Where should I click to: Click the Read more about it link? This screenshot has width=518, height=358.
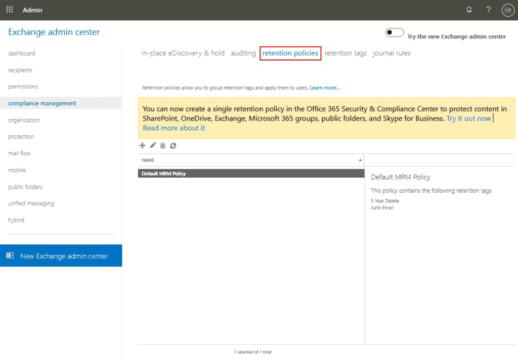174,128
